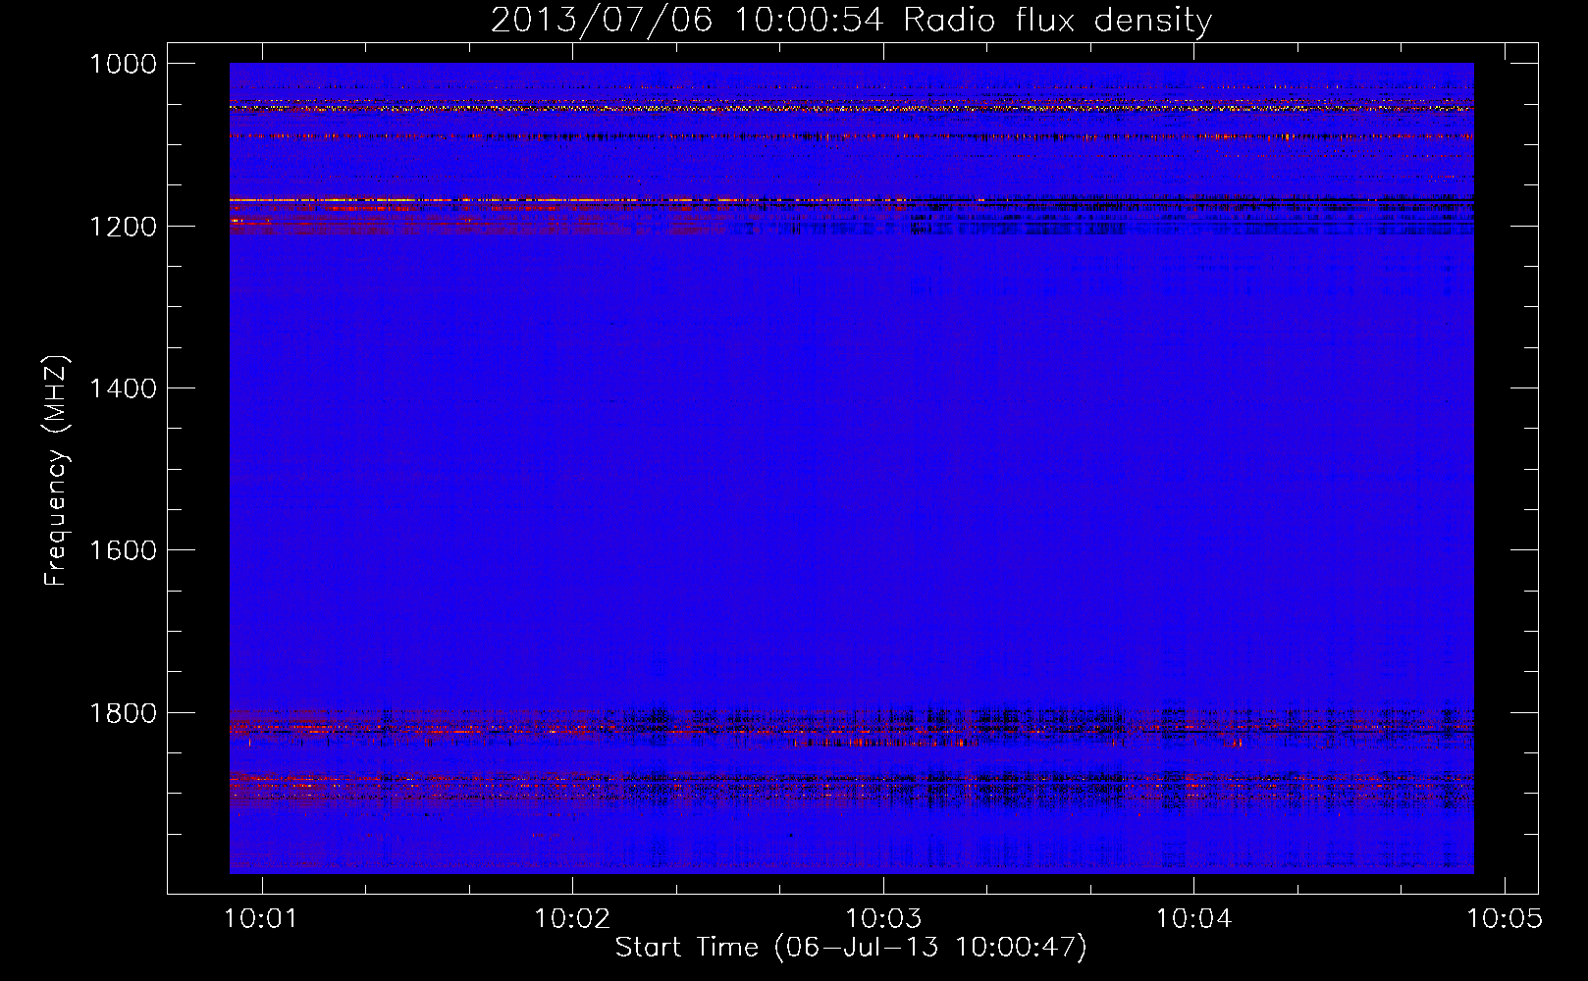Click the 1000 frequency tick label

tap(123, 64)
